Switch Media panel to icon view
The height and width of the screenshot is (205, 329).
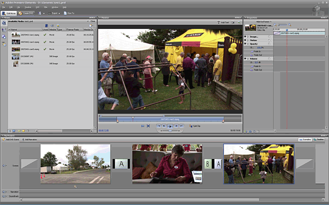14,131
